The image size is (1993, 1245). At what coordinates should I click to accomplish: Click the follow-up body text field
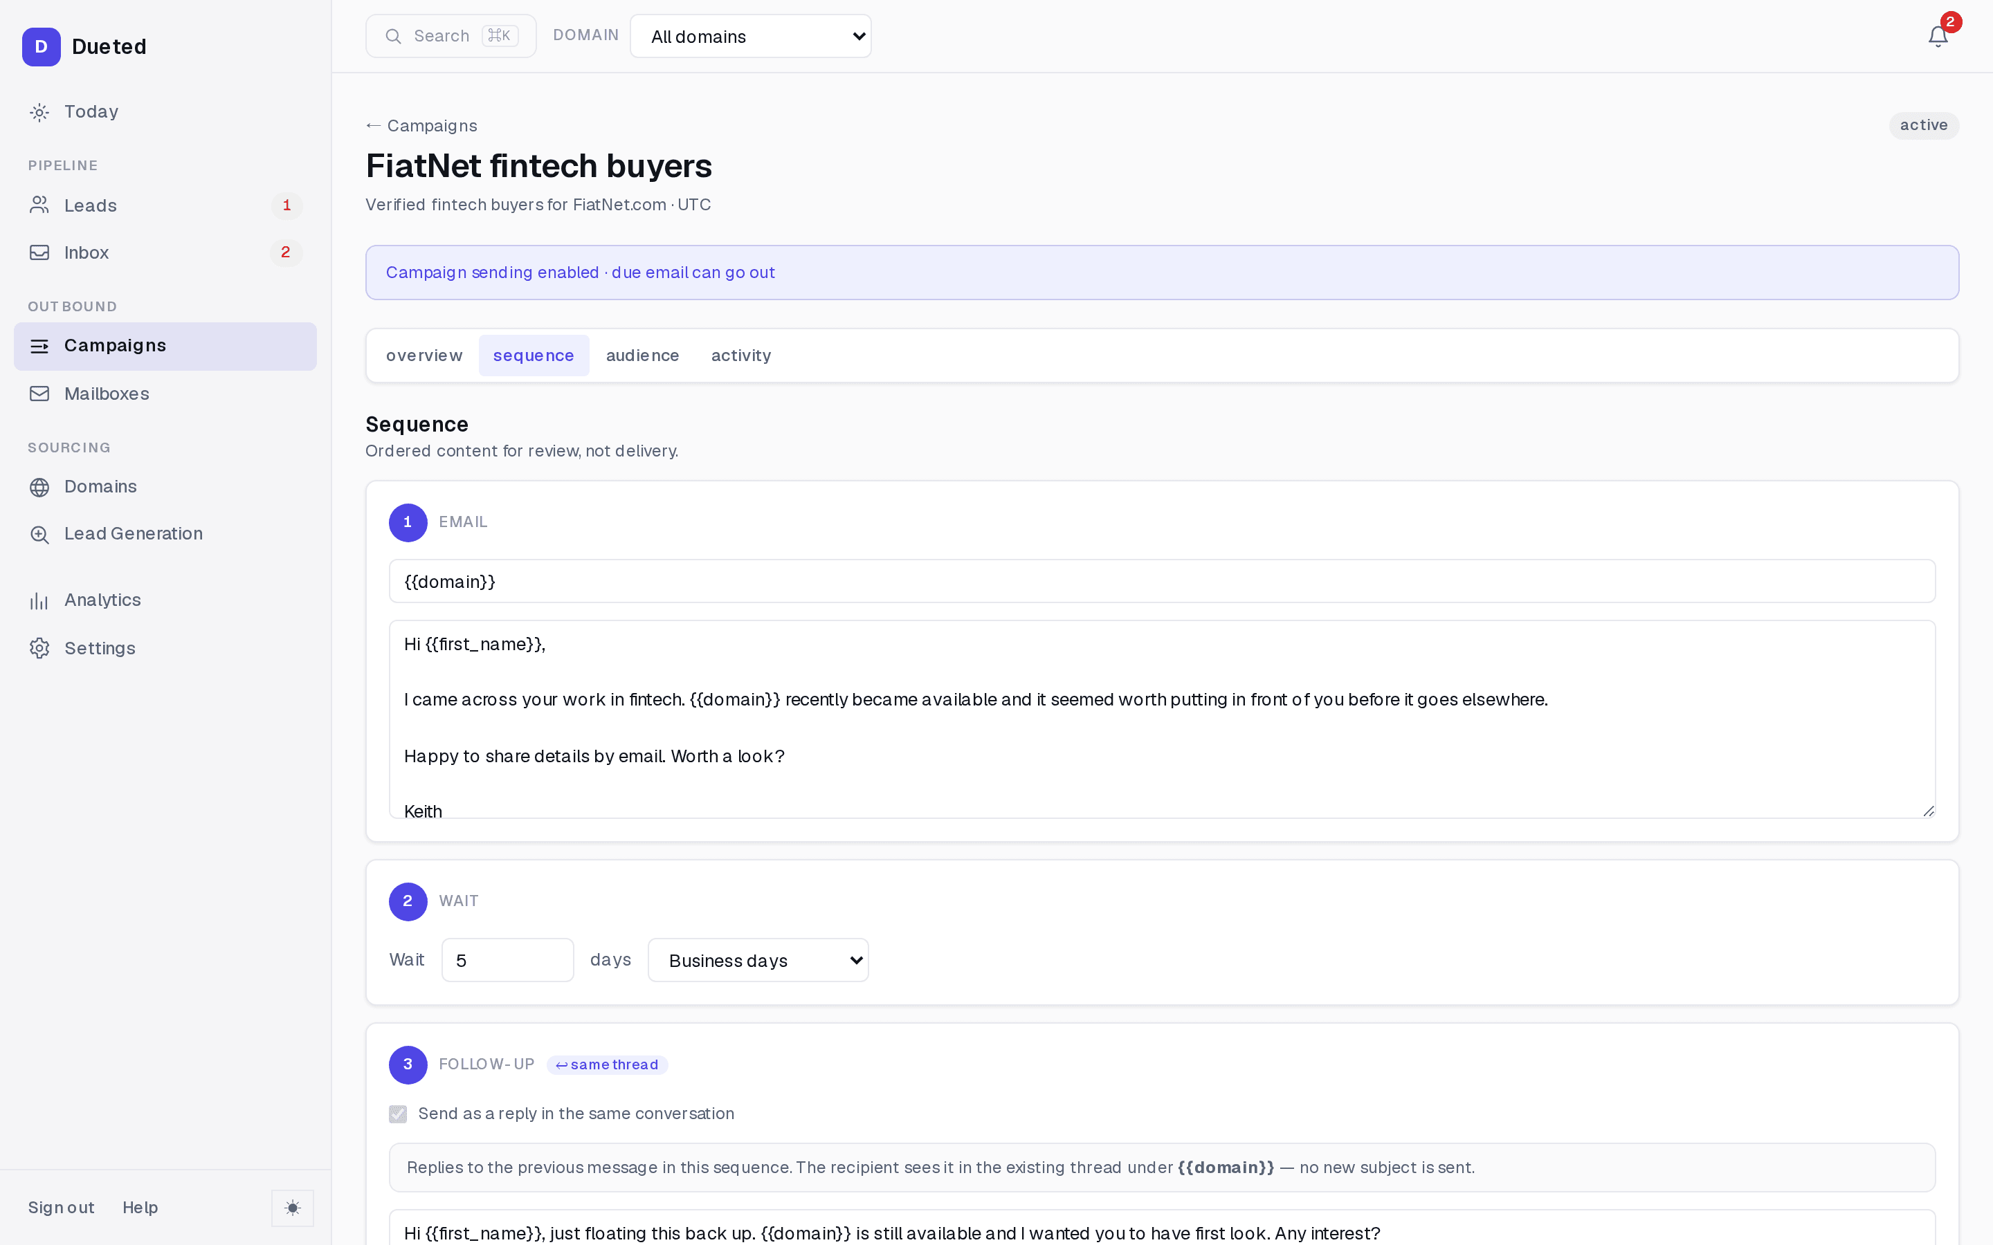pos(1161,1228)
